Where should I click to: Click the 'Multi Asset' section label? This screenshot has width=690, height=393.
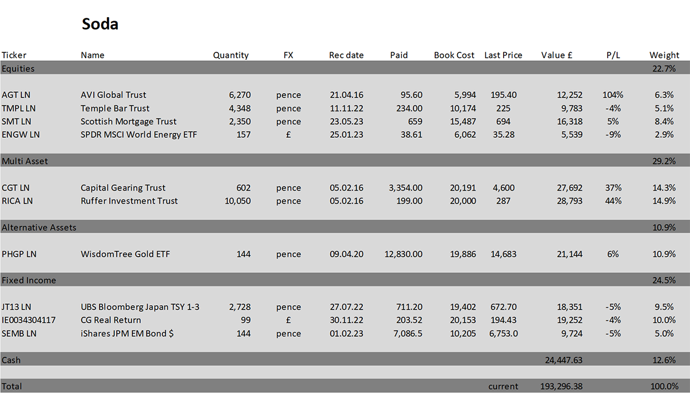point(25,161)
